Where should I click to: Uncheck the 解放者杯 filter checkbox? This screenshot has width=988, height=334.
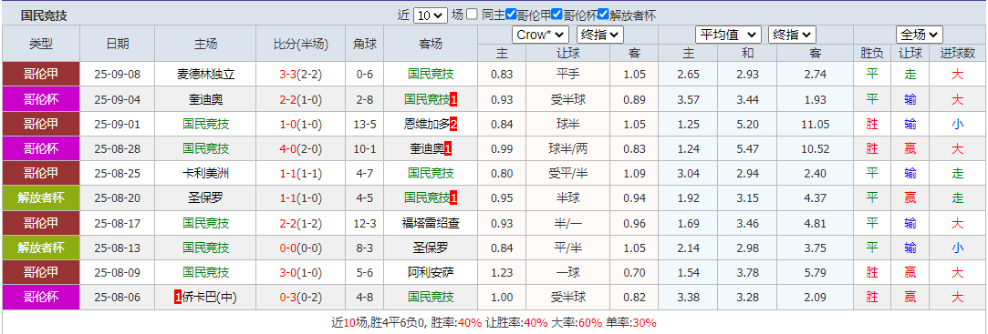click(603, 15)
